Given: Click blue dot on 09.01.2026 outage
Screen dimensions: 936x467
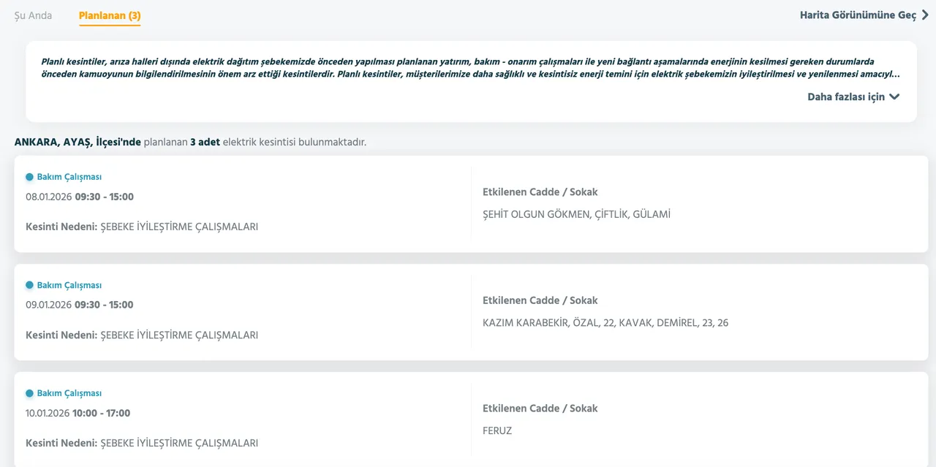Looking at the screenshot, I should tap(29, 285).
